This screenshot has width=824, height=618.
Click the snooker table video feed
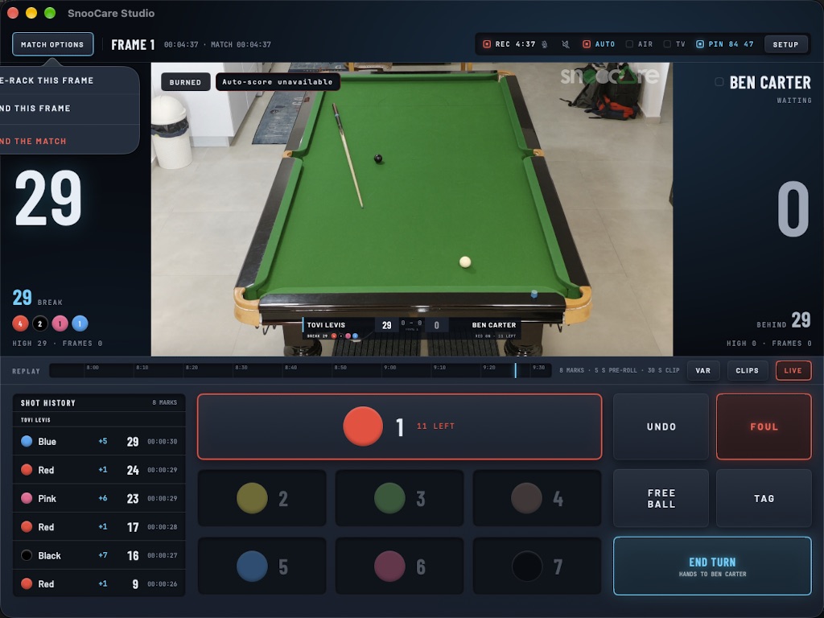click(411, 209)
